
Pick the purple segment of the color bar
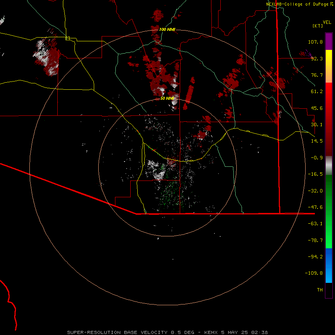coord(329,41)
